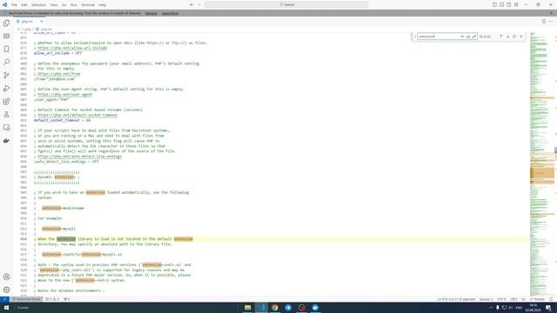Change line endings via CRLF in status bar
557x313 pixels.
513,299
